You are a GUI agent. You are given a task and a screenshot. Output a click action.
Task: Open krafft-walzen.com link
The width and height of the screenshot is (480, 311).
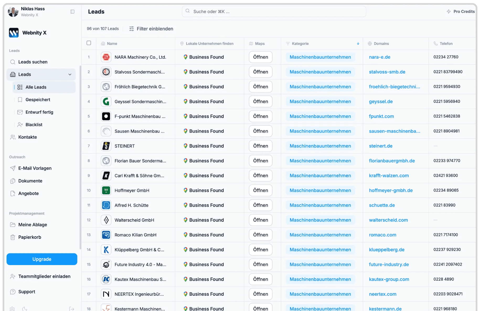(389, 176)
